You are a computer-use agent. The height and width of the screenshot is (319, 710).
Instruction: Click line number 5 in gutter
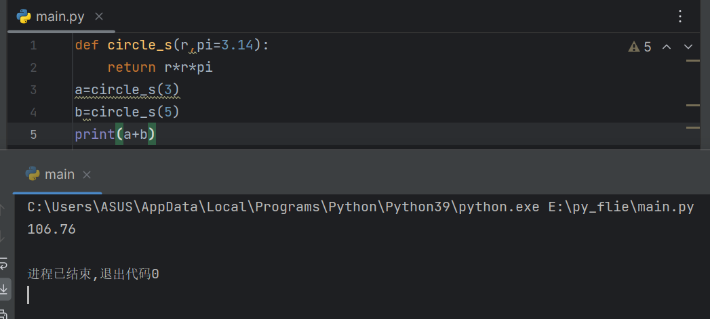point(33,134)
